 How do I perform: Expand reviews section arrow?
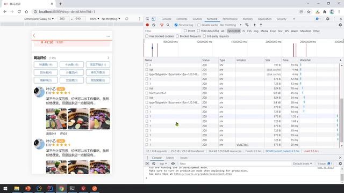tap(108, 58)
